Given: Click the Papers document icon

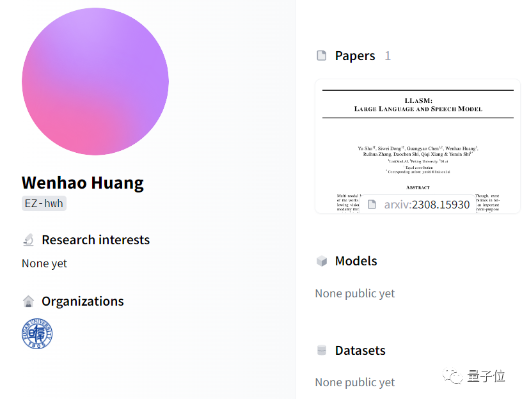Looking at the screenshot, I should coord(322,56).
